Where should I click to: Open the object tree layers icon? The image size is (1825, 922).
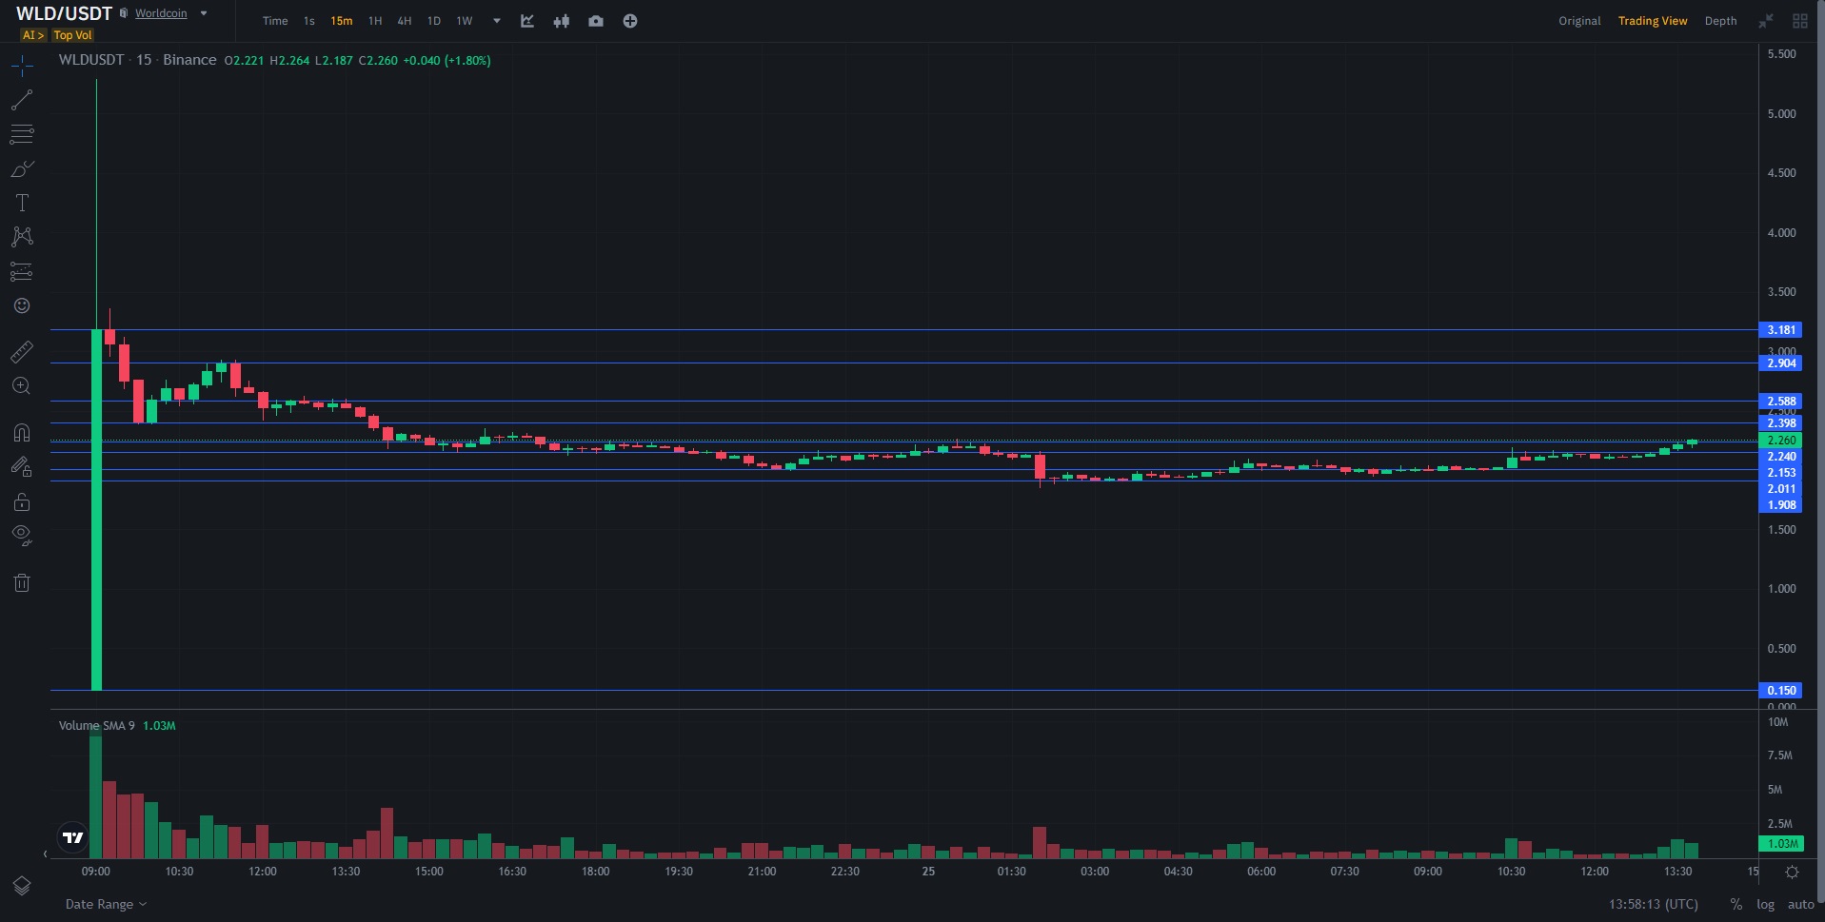pyautogui.click(x=22, y=886)
